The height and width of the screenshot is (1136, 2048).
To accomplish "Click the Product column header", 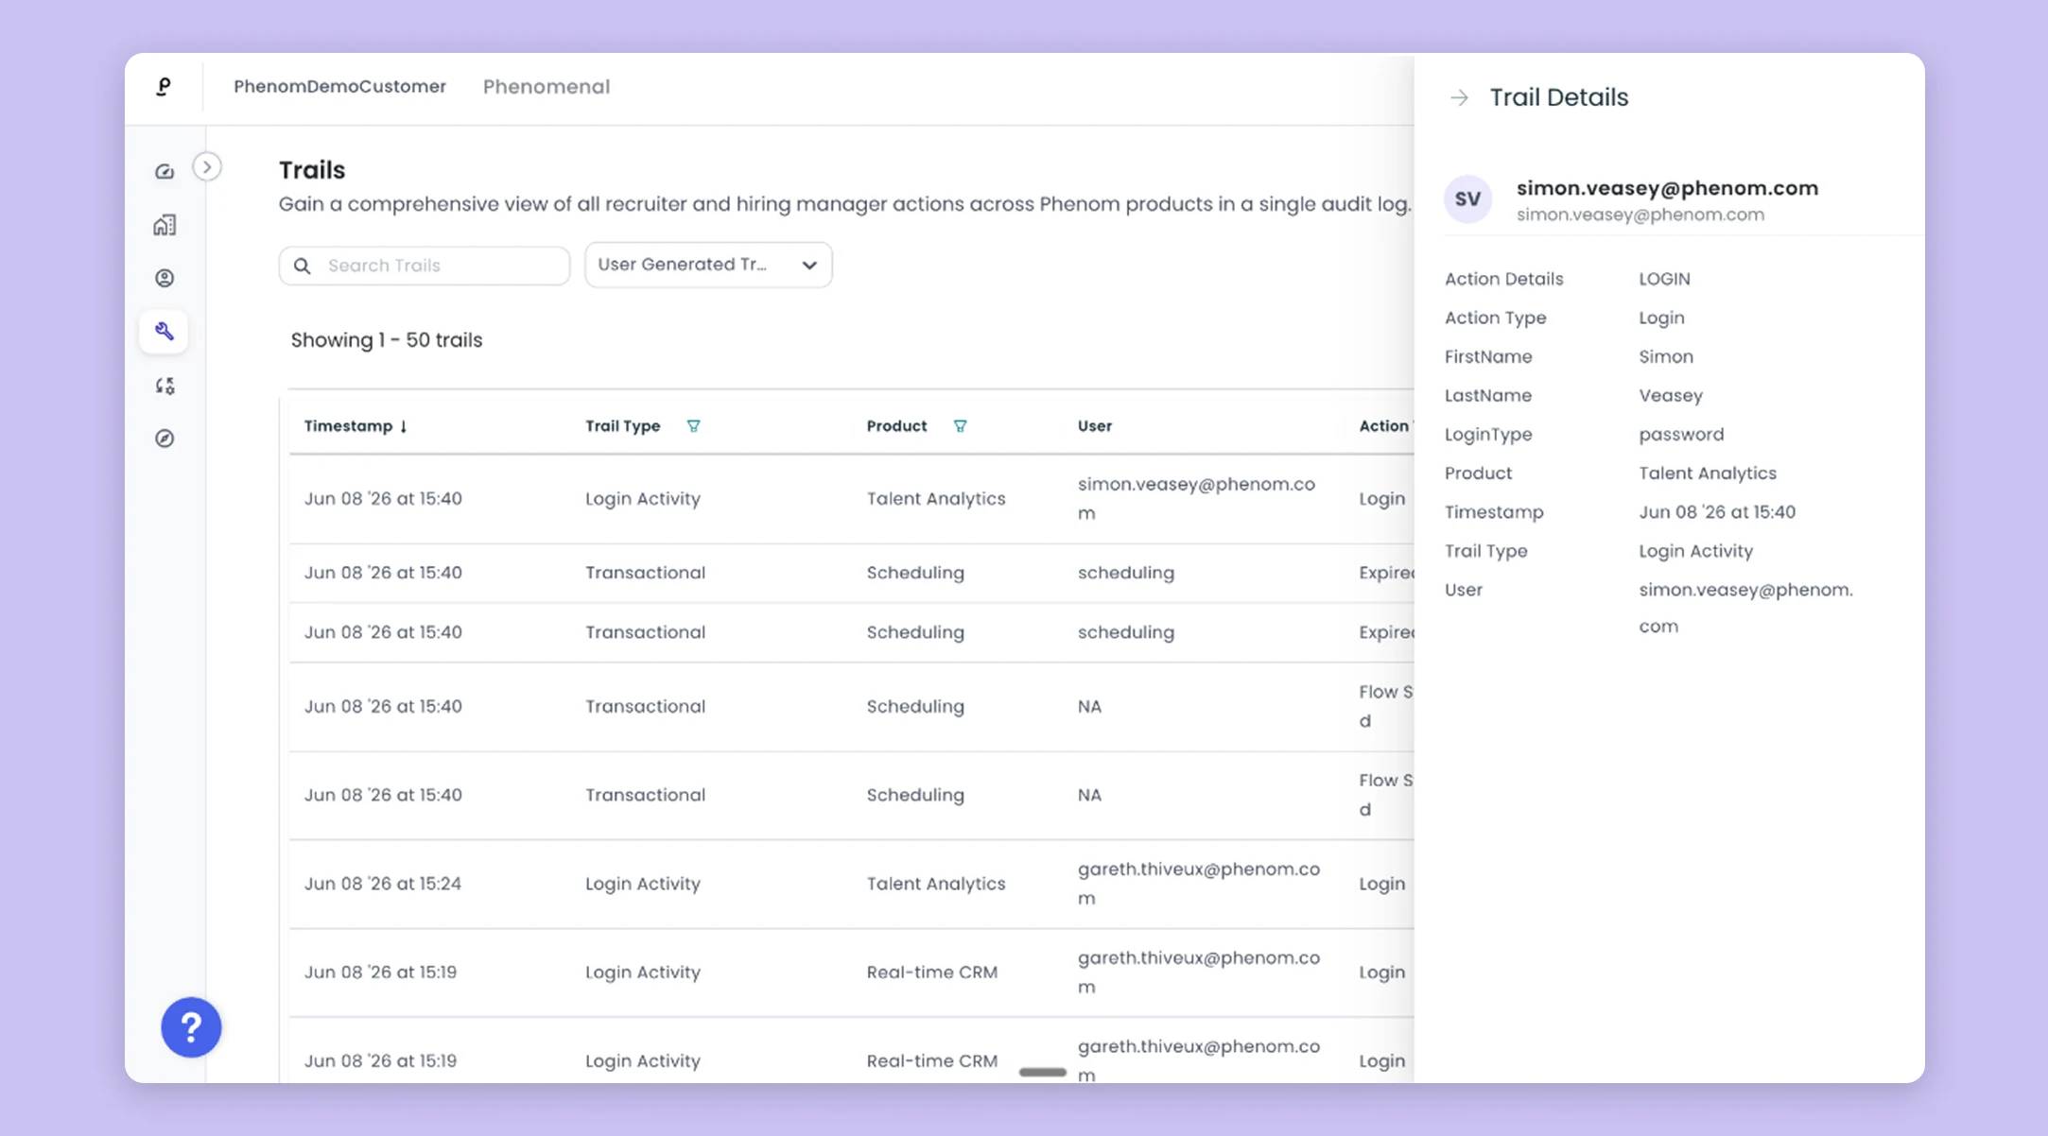I will tap(896, 426).
